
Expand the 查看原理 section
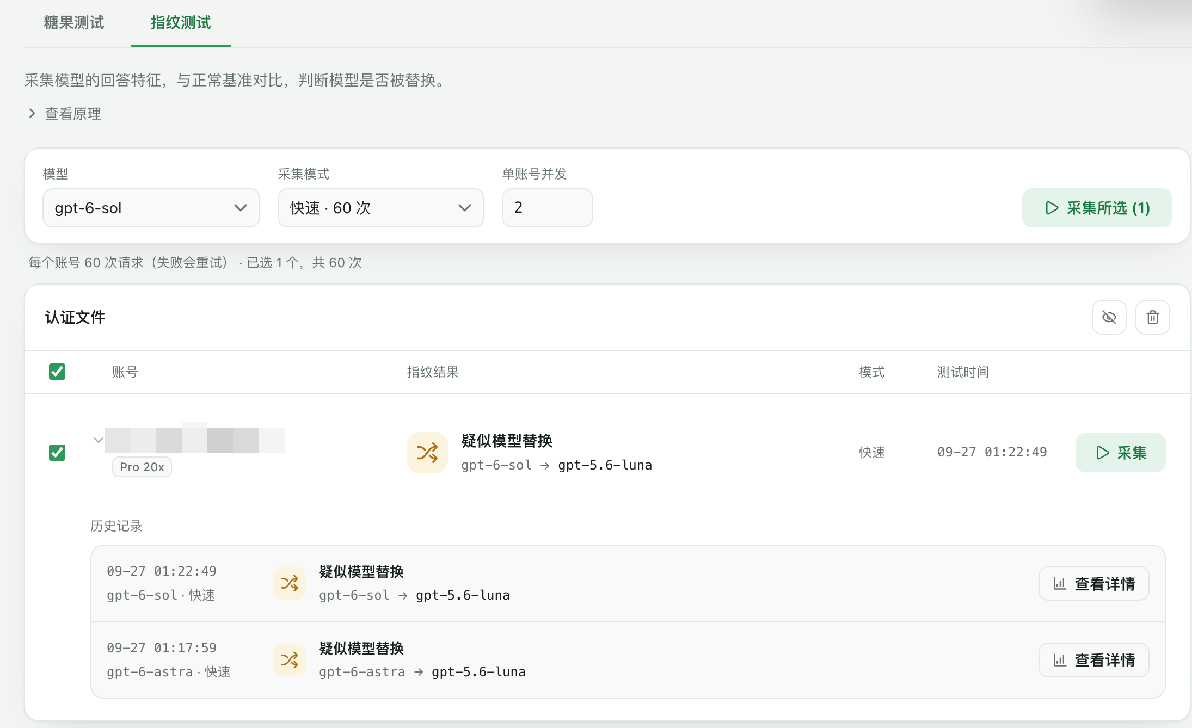[65, 114]
